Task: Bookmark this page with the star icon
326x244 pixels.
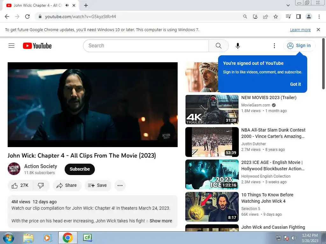Action: [x=276, y=17]
